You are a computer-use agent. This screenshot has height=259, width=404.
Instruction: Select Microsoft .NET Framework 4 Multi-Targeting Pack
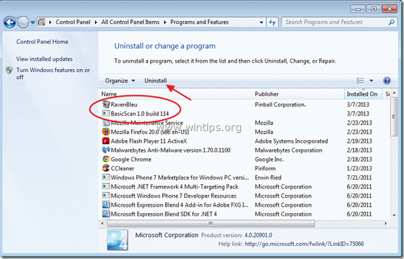click(174, 187)
